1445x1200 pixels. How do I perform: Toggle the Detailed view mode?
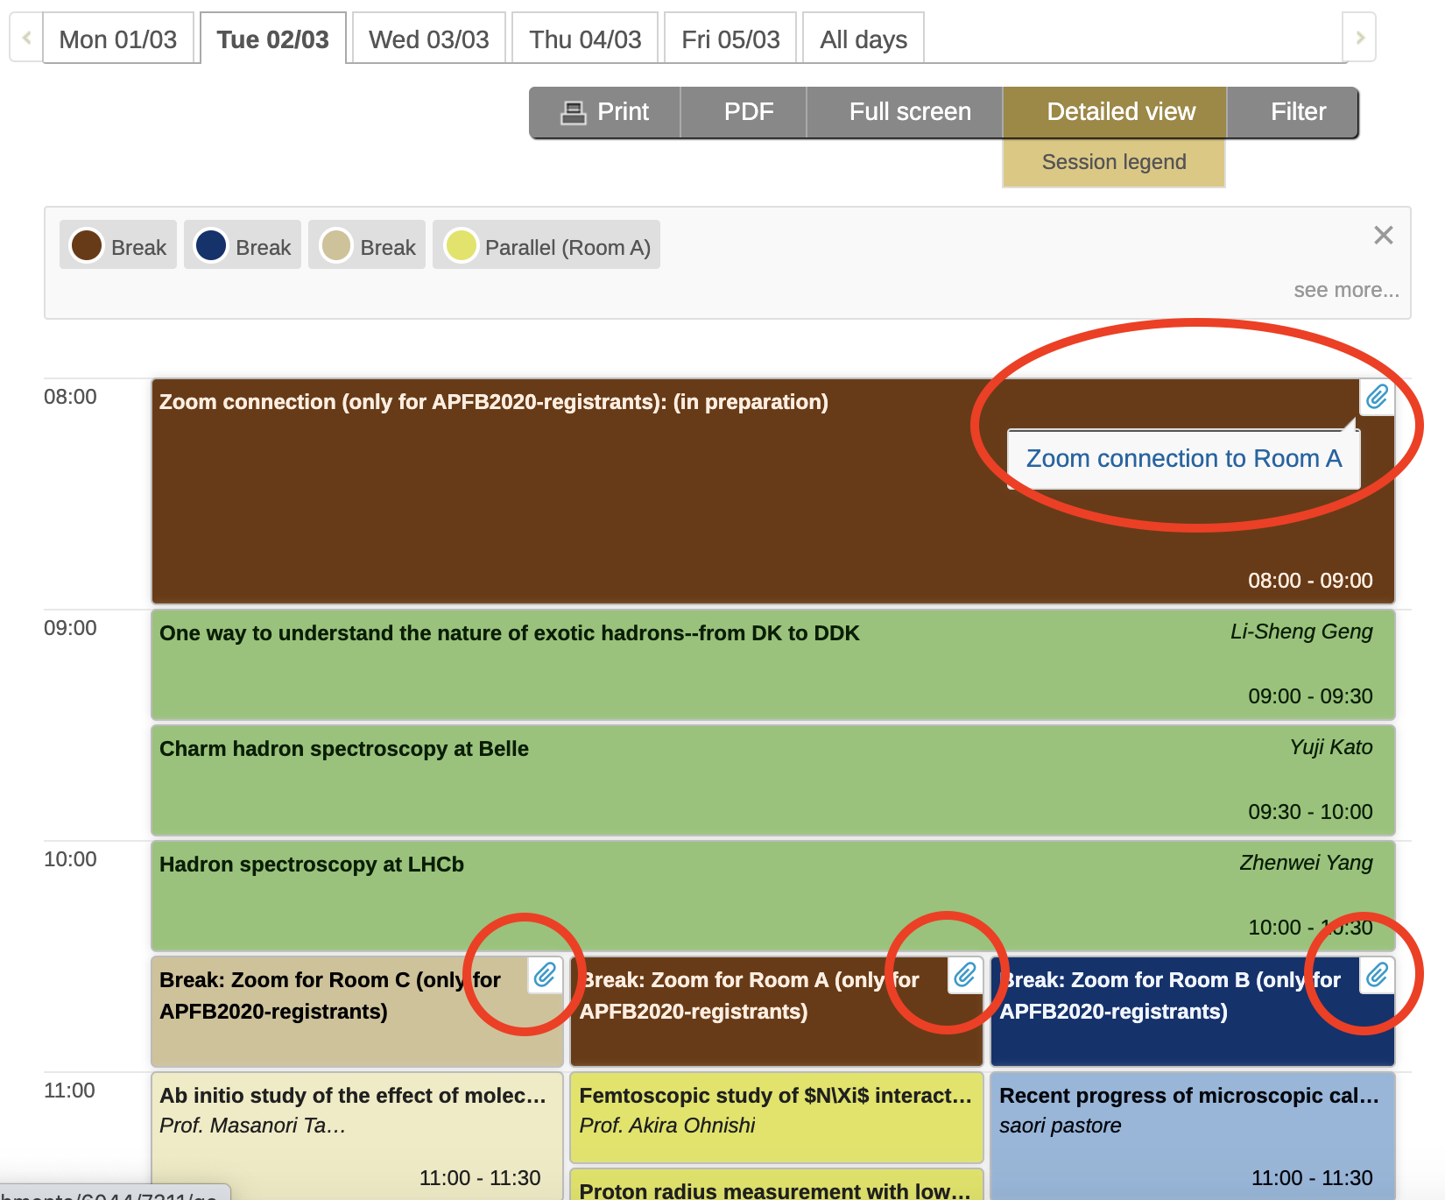[x=1120, y=112]
